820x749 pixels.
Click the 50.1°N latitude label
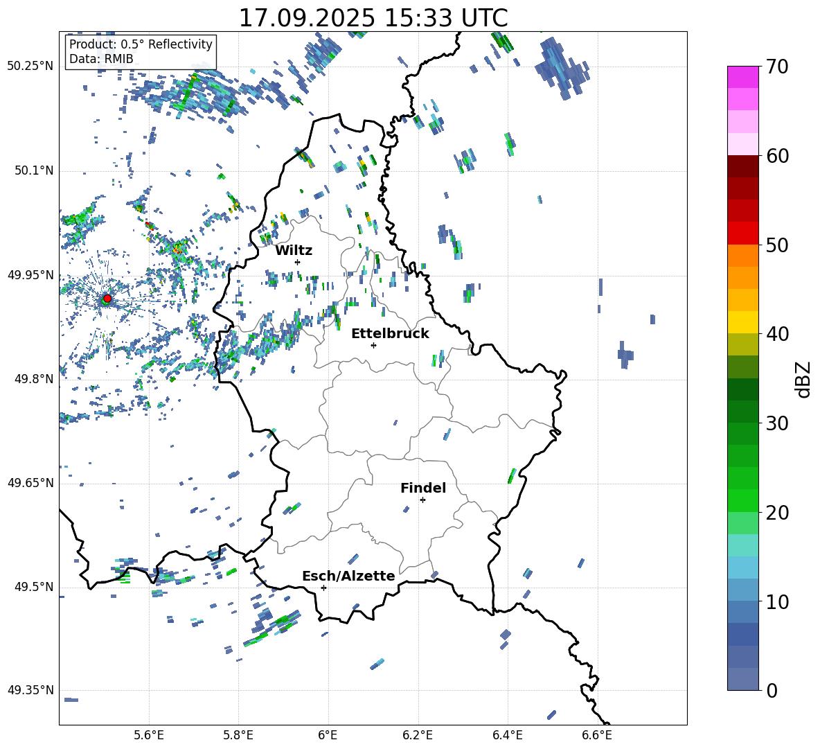(34, 170)
